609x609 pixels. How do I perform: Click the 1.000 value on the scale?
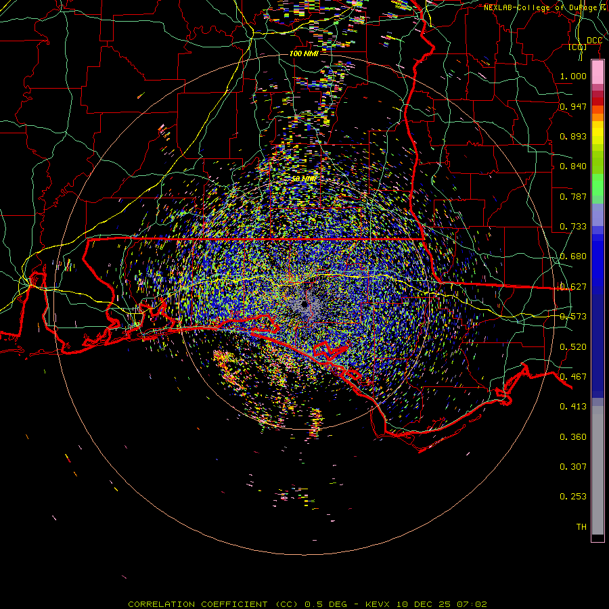(x=573, y=76)
